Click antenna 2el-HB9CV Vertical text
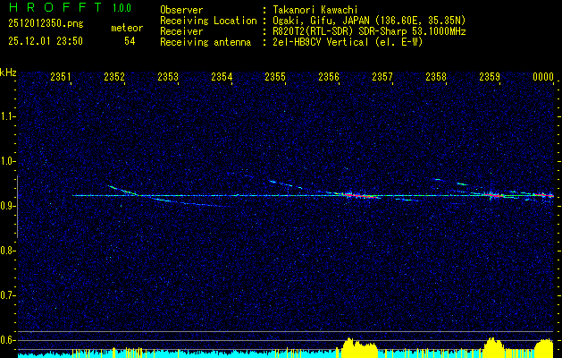This screenshot has height=358, width=562. tap(348, 42)
